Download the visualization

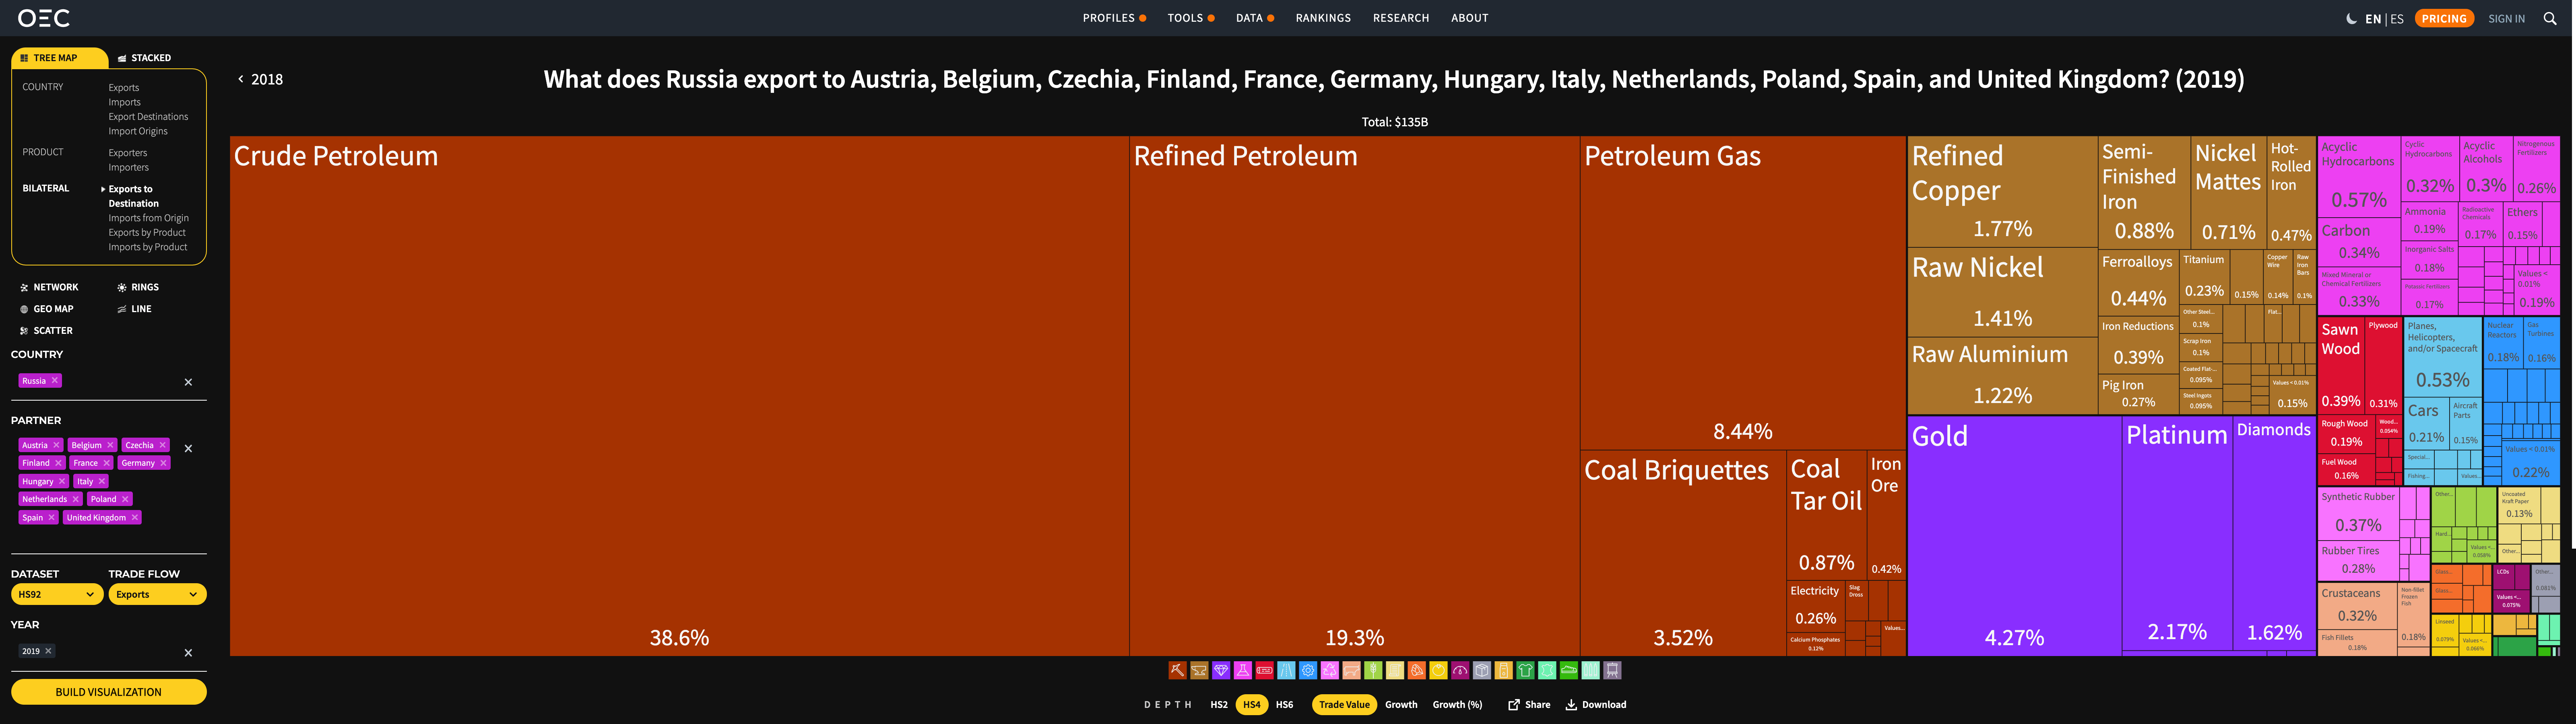pos(1596,705)
